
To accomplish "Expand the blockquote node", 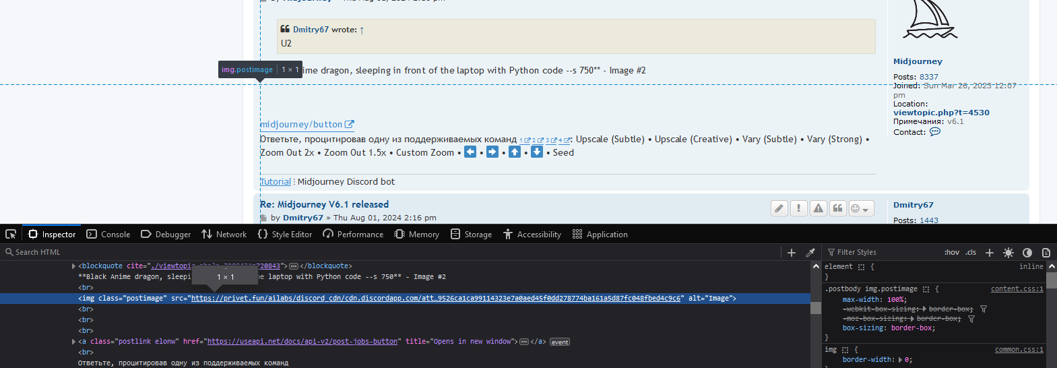I will pyautogui.click(x=73, y=266).
